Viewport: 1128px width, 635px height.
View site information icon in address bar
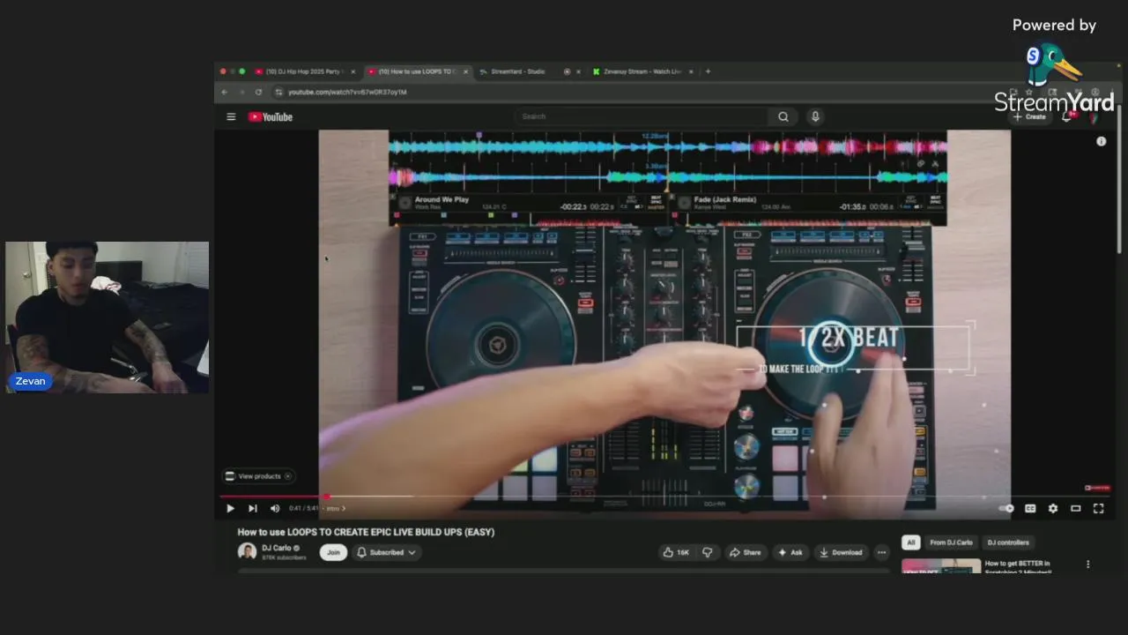278,92
